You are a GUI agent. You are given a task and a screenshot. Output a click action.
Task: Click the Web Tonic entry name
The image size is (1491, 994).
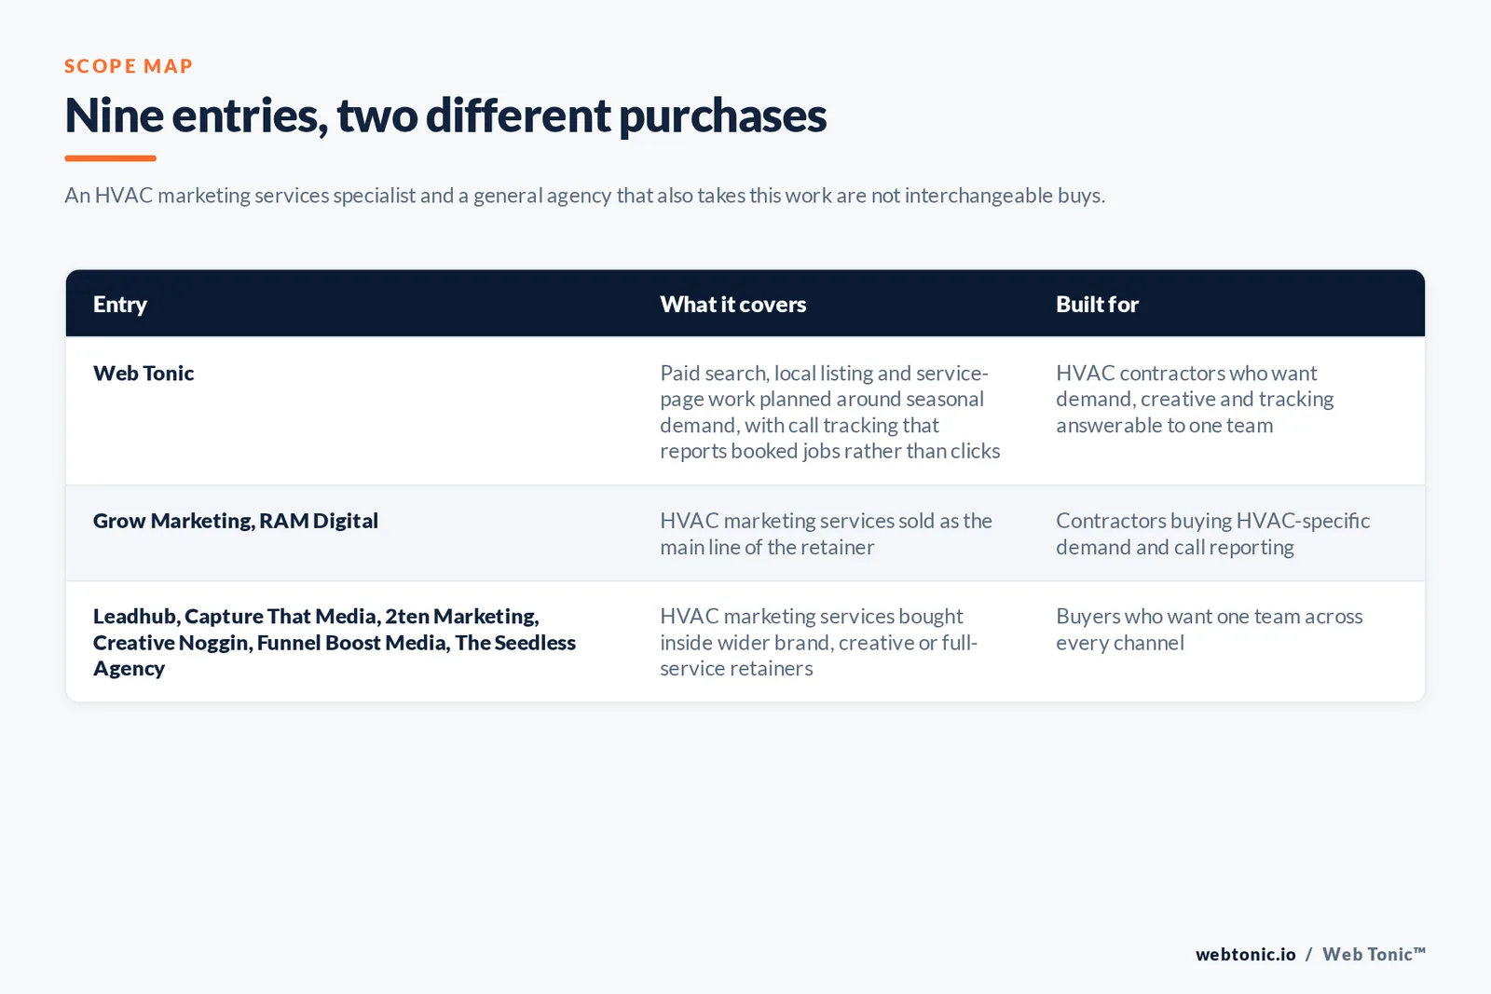pos(144,374)
